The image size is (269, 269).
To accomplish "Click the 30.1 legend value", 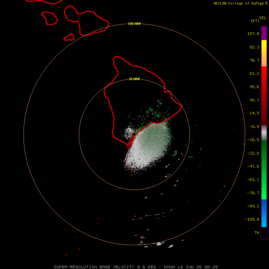I will tap(254, 100).
